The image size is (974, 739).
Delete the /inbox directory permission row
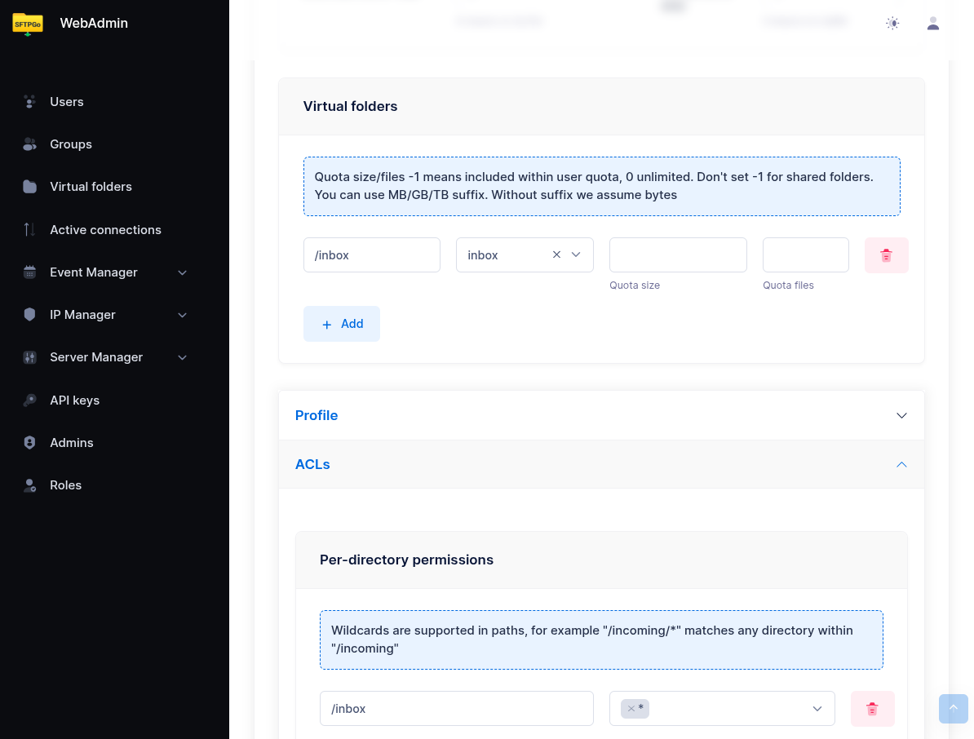click(872, 709)
